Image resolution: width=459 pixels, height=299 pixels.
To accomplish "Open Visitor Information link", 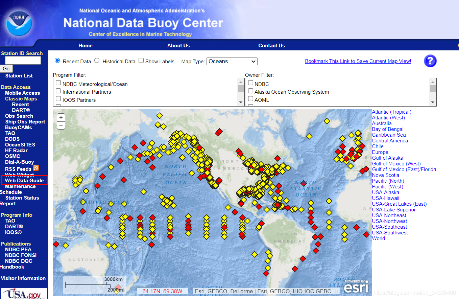I will 23,278.
